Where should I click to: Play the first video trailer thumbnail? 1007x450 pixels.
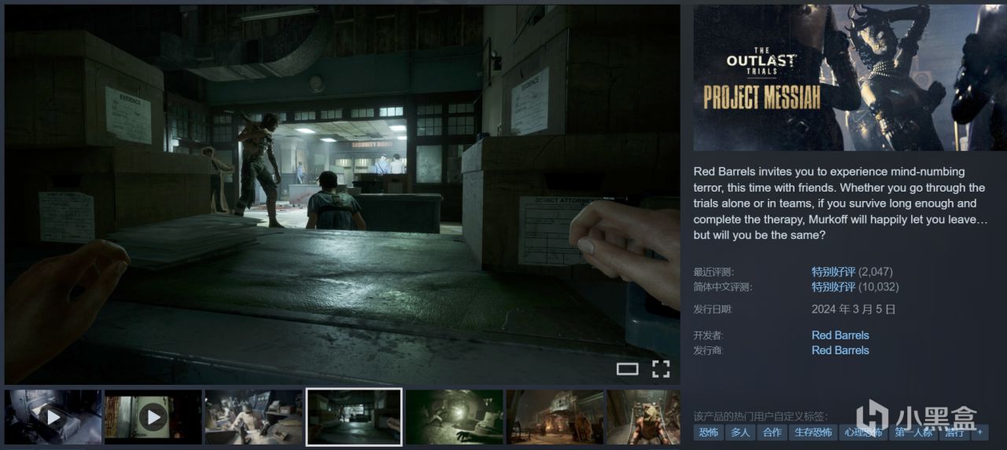(53, 417)
